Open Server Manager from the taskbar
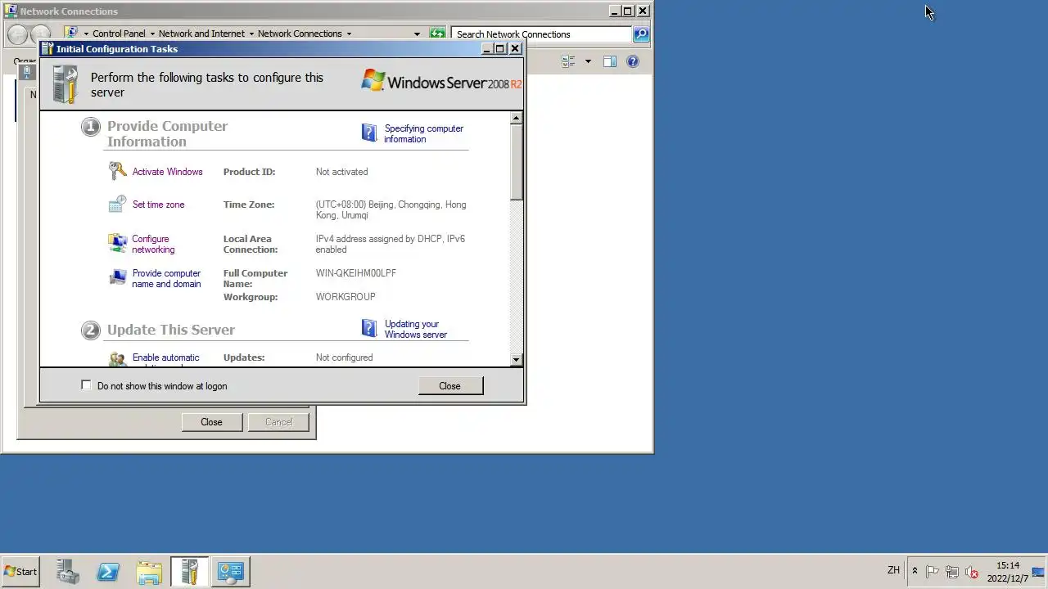Screen dimensions: 1048x589 pos(67,571)
